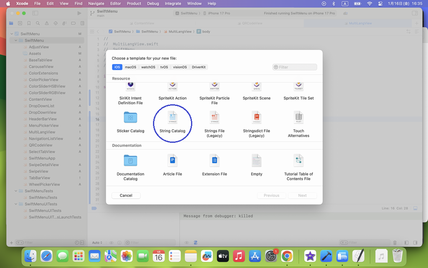Screen dimensions: 428x268
Task: Pick the Touch Alternatives template
Action: tap(298, 118)
